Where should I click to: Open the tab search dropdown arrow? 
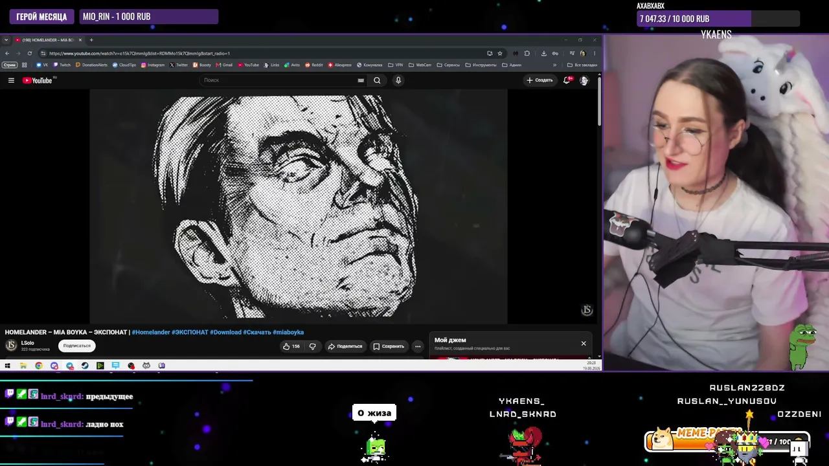(x=6, y=40)
